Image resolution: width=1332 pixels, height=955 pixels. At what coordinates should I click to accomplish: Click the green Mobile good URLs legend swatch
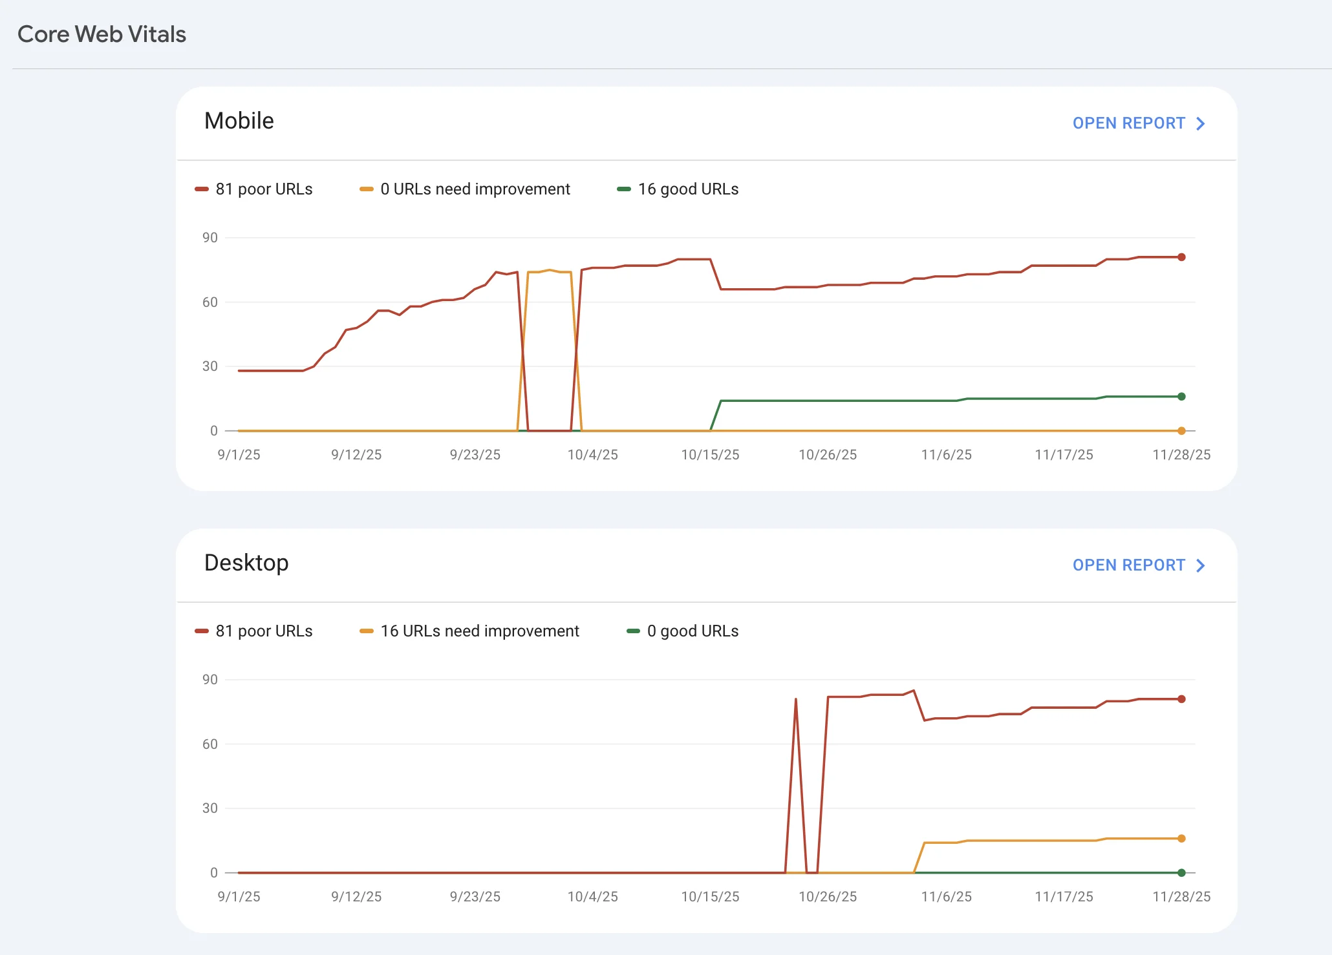pyautogui.click(x=624, y=189)
